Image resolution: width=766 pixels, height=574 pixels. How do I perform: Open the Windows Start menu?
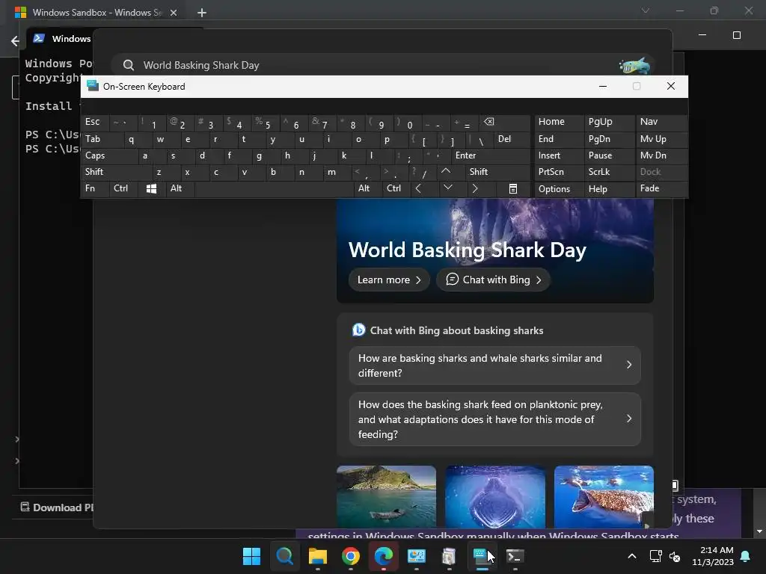pos(252,556)
